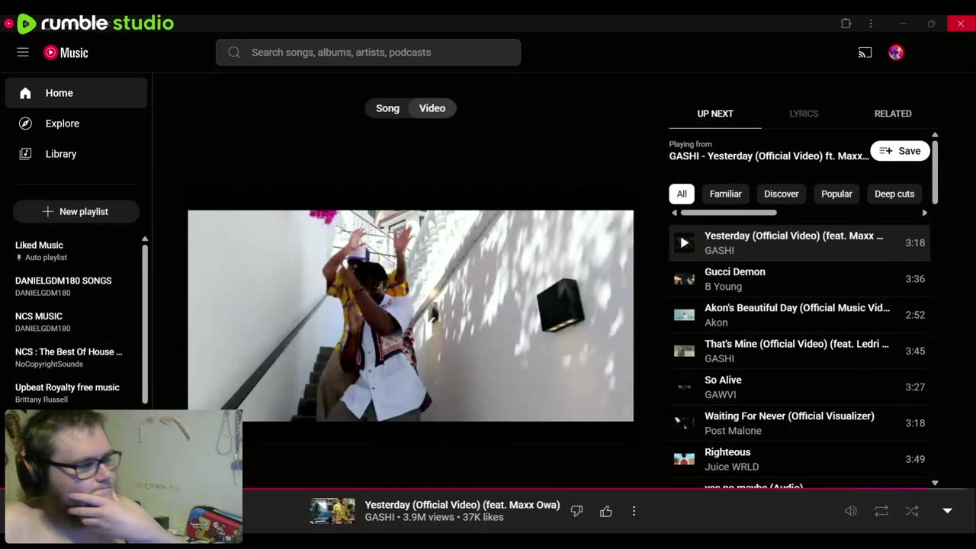
Task: Go to Explore in the sidebar
Action: click(76, 124)
